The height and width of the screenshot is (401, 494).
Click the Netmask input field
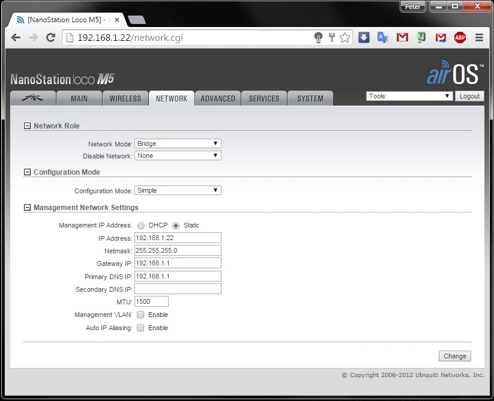178,250
